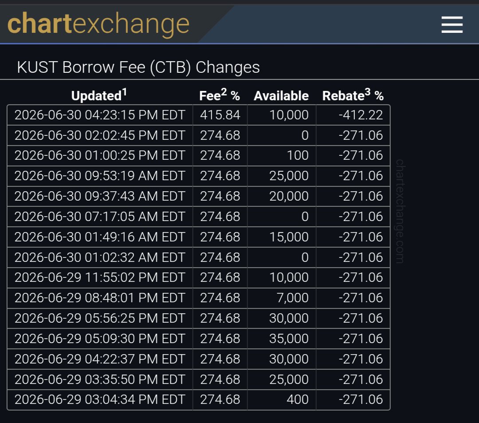Screen dimensions: 479x423
Task: Open the hamburger menu icon
Action: pyautogui.click(x=452, y=25)
